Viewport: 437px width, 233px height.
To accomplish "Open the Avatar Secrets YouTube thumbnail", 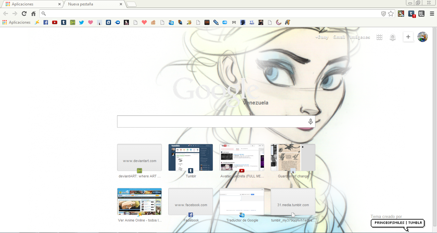I will coord(242,157).
